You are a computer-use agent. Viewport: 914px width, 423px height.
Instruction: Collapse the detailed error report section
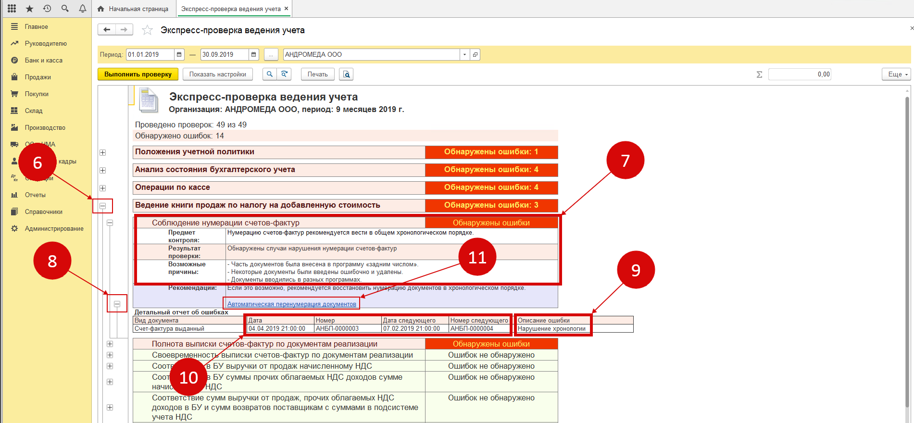pyautogui.click(x=117, y=304)
